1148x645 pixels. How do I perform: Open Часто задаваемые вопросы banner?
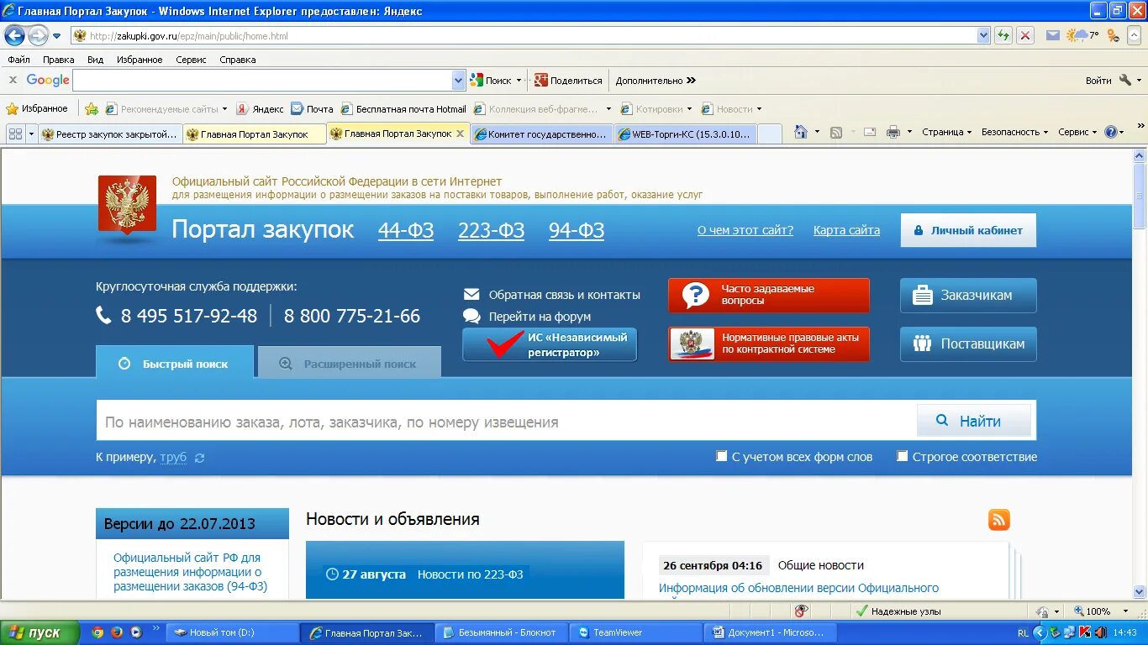tap(769, 295)
